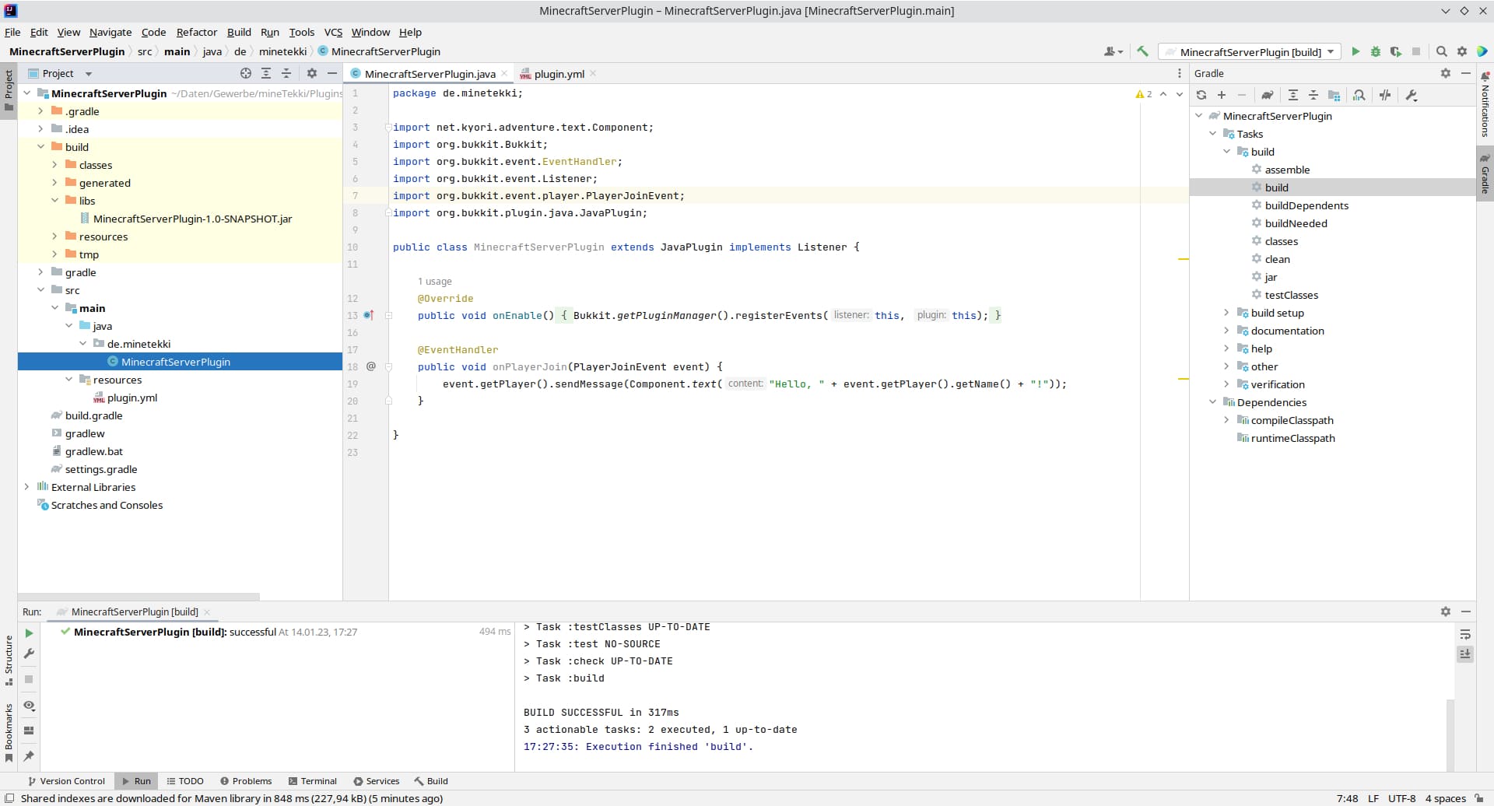The image size is (1494, 806).
Task: Open the Refactor menu
Action: click(x=196, y=32)
